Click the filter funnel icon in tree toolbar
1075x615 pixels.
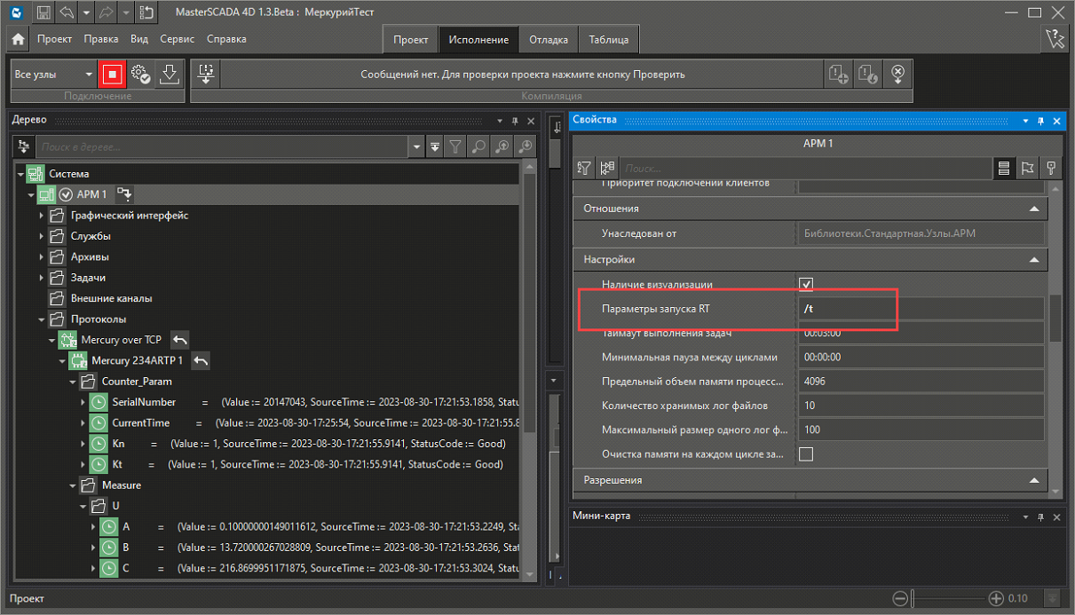point(455,147)
